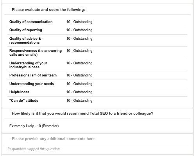Click the score for Understanding of your industry

coord(79,63)
